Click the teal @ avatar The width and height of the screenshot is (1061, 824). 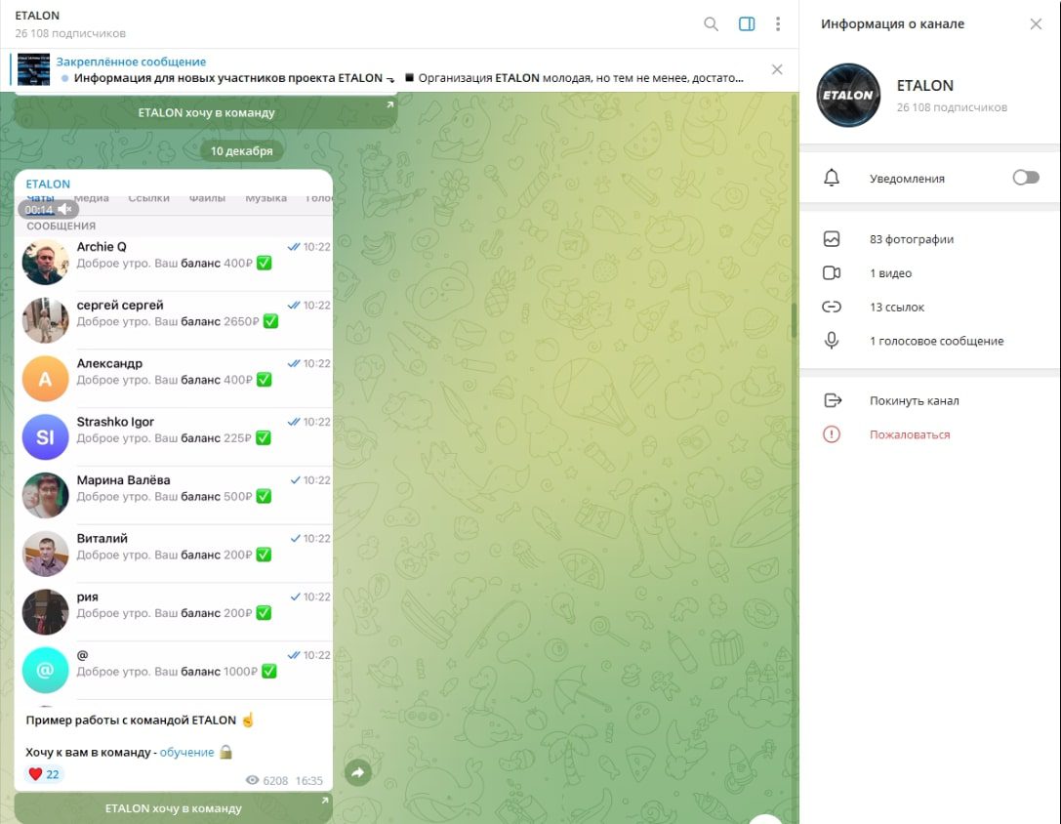coord(45,671)
